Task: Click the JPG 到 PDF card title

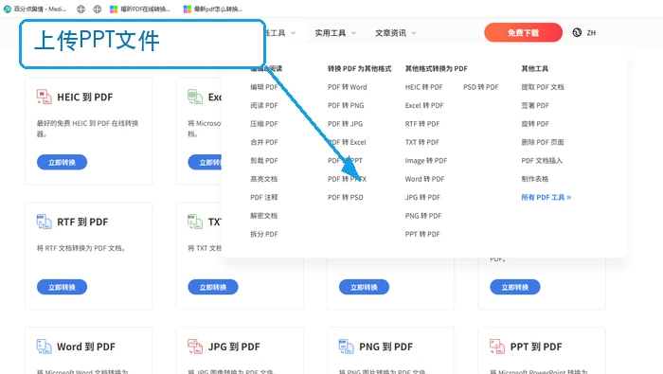Action: [234, 347]
